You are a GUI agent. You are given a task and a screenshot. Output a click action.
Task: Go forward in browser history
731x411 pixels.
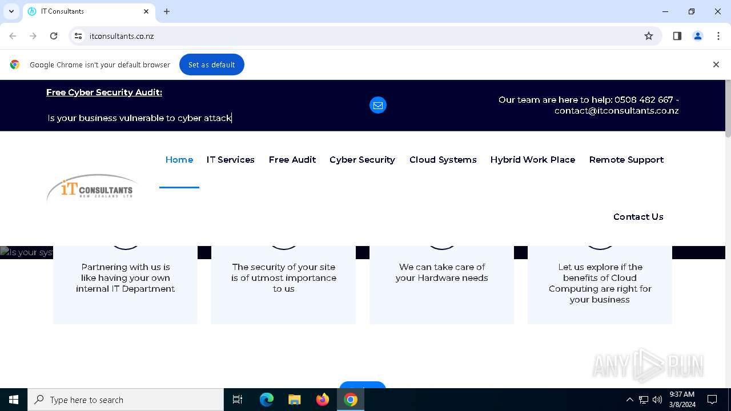(x=33, y=36)
